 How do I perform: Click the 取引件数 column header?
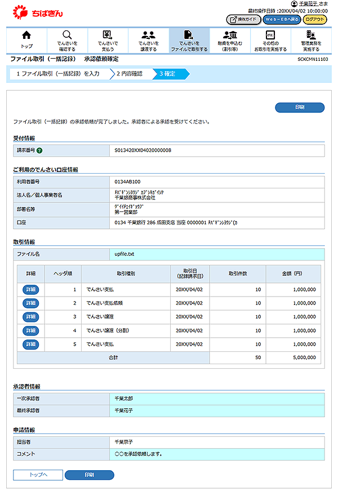(x=238, y=273)
